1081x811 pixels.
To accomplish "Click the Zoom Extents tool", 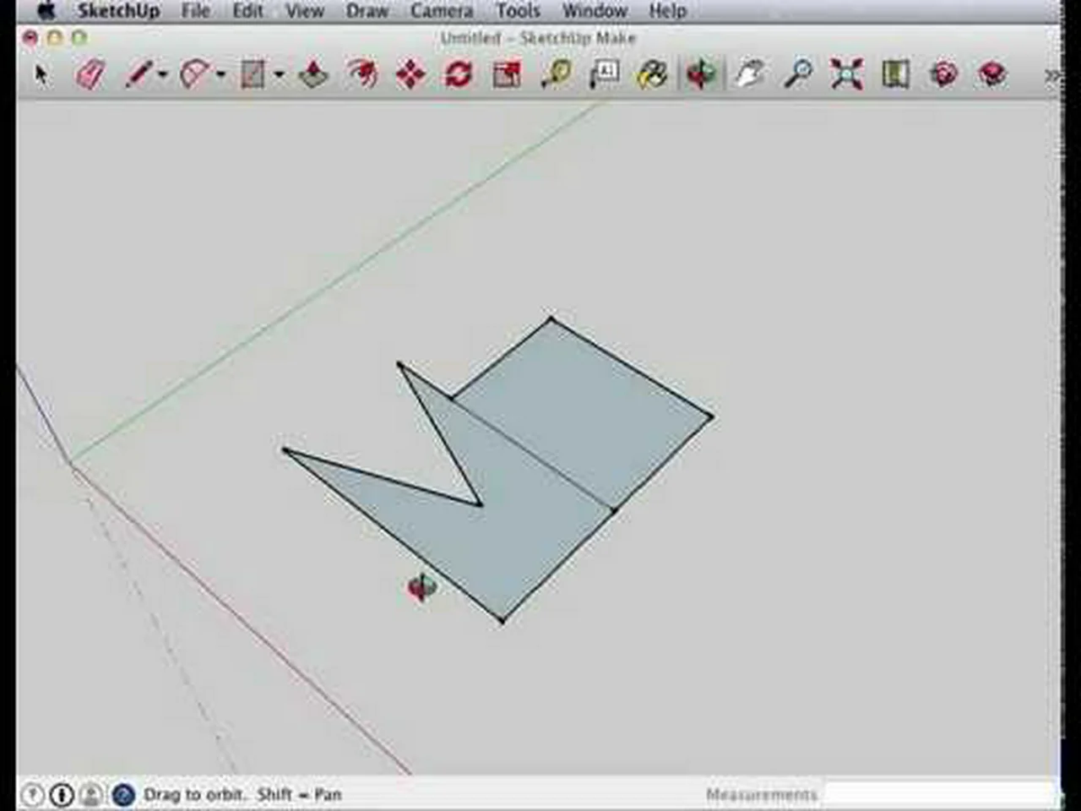I will click(x=846, y=74).
